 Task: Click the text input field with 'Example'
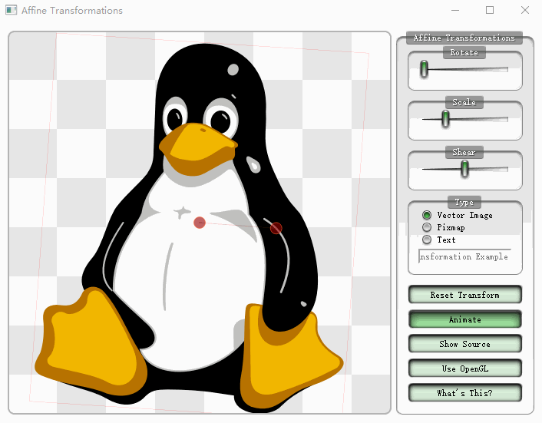coord(464,256)
